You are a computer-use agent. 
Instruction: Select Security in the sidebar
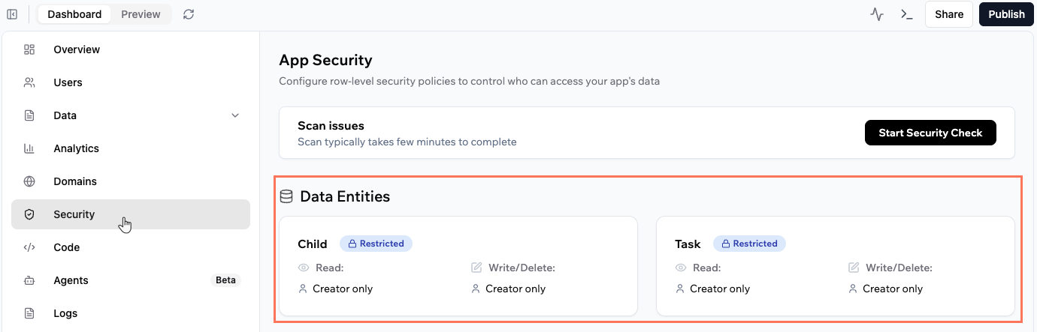pos(74,214)
